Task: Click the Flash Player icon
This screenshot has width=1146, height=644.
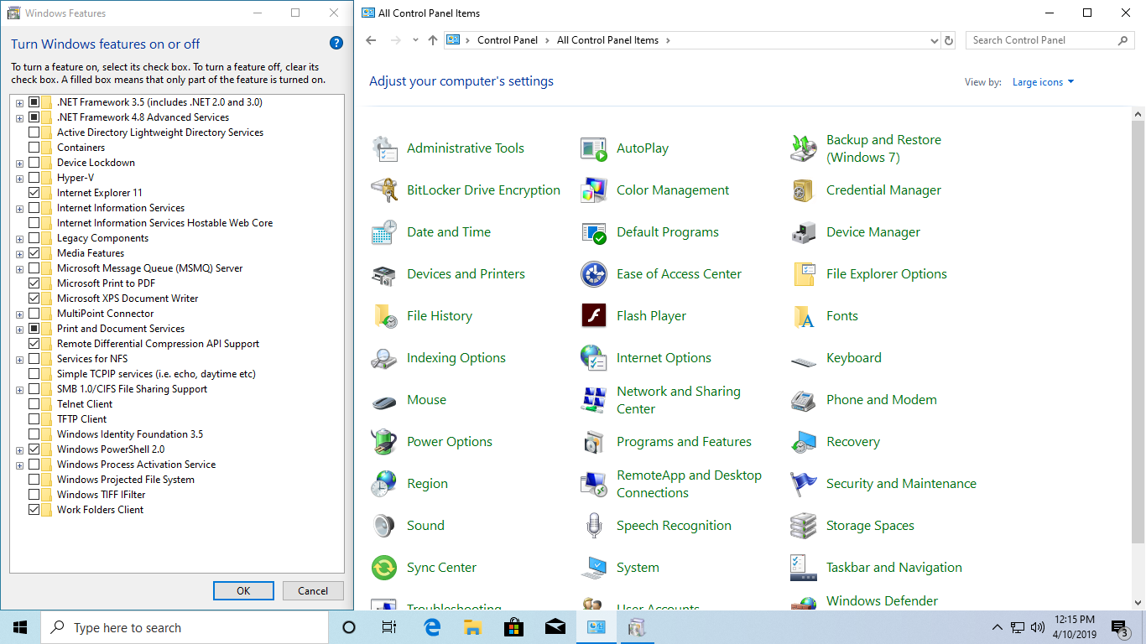Action: (593, 316)
